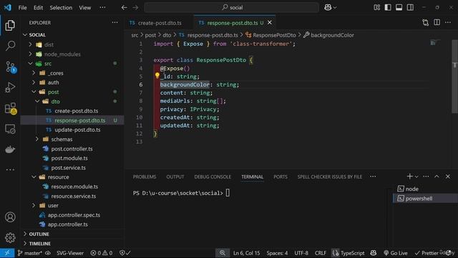Switch to the PROBLEMS panel tab

(145, 177)
